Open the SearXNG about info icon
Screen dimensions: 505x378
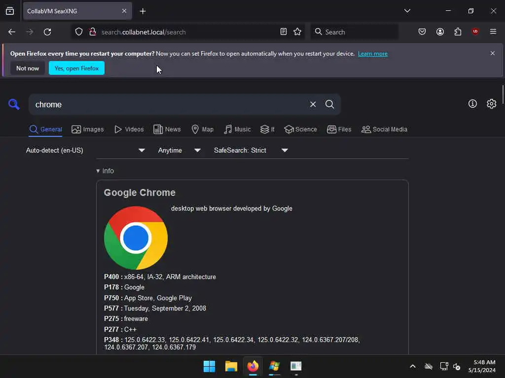pos(472,104)
